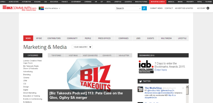
Task: Open the Advertising category link
Action: pos(28,71)
